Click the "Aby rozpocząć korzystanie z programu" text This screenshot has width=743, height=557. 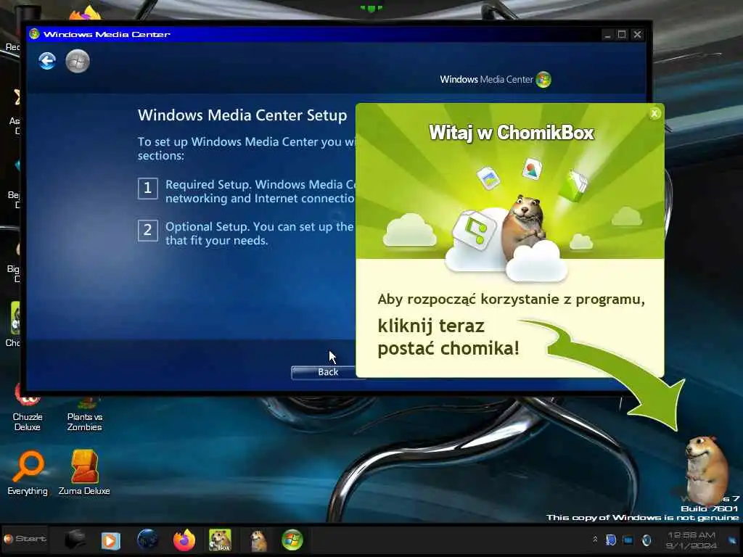tap(511, 300)
